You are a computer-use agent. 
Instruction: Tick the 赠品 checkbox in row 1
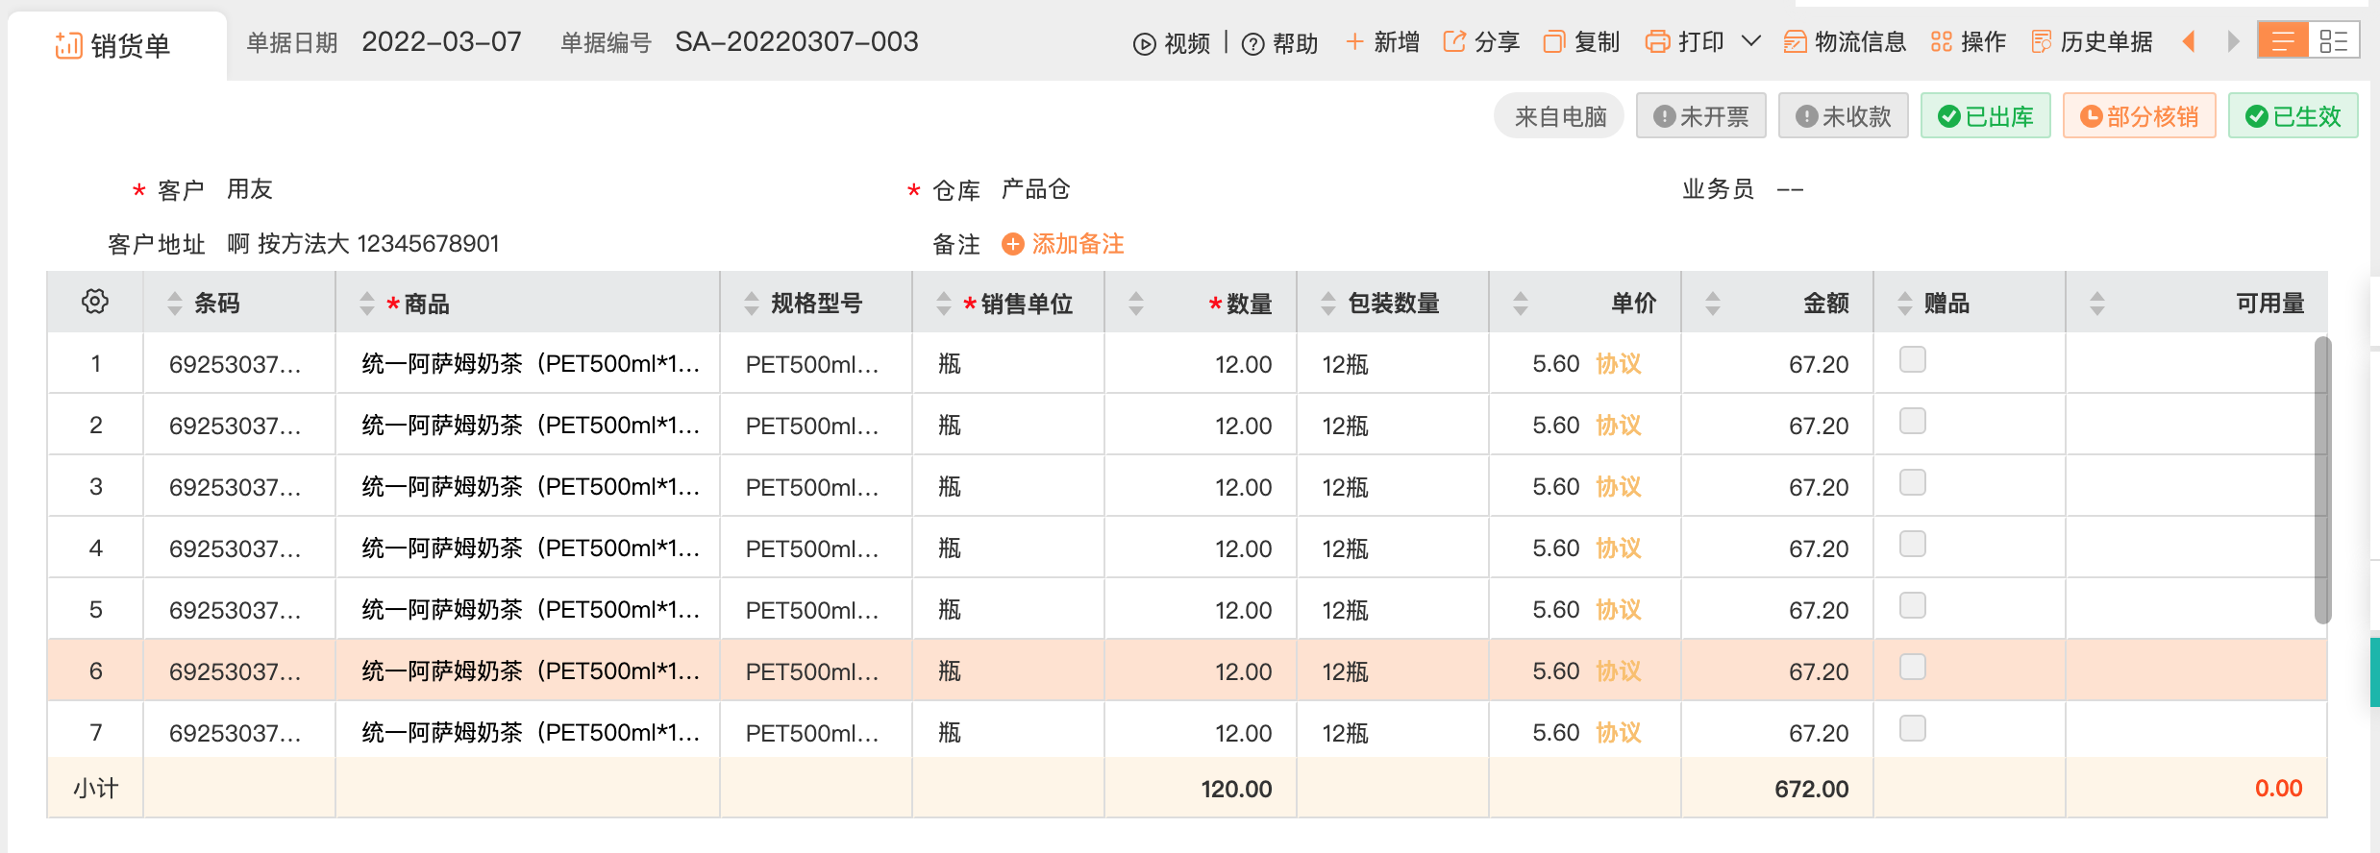click(1913, 359)
